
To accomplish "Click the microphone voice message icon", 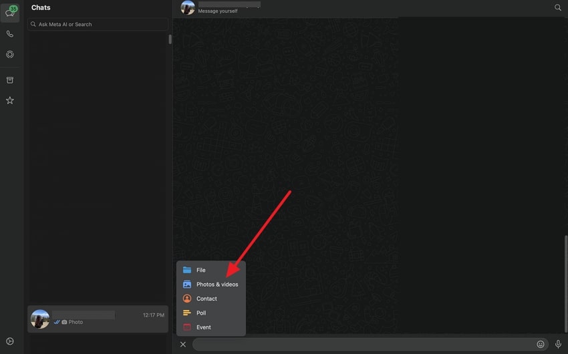I will click(559, 345).
